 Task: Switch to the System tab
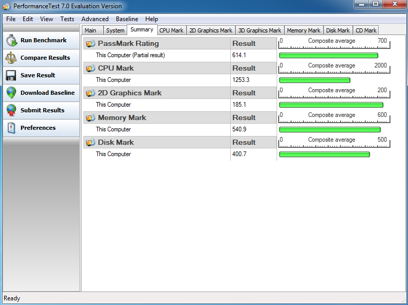[115, 30]
